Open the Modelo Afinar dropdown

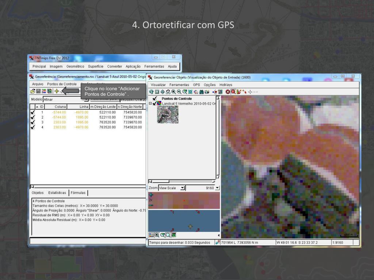(65, 99)
